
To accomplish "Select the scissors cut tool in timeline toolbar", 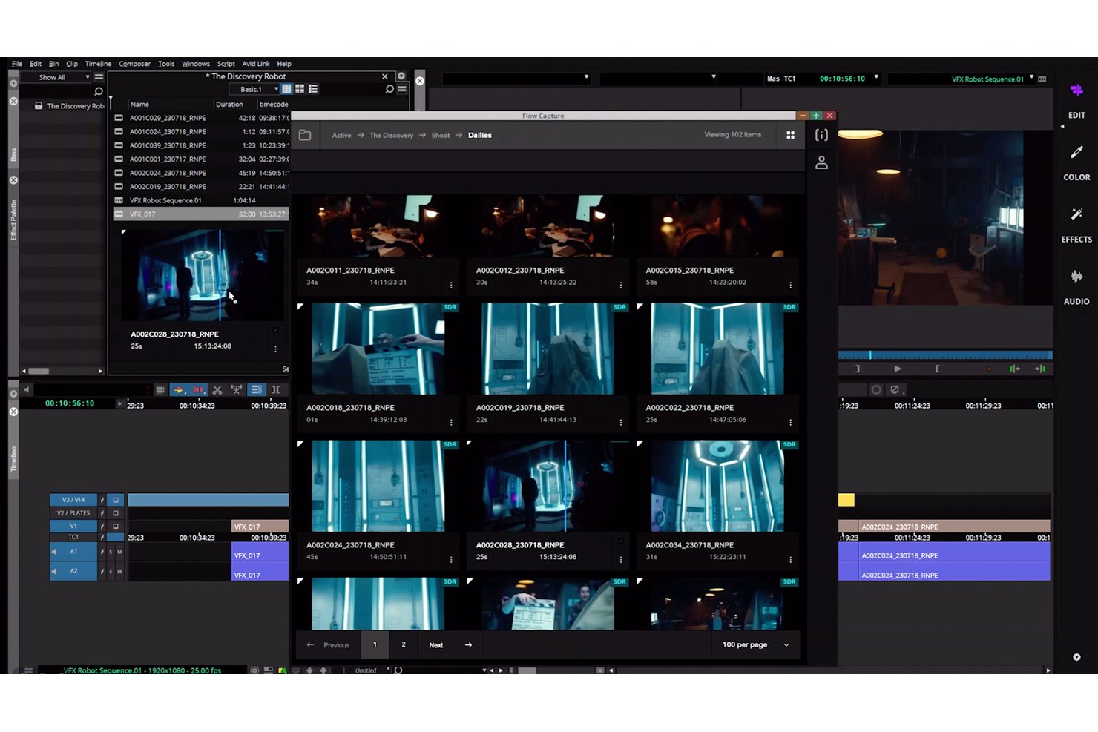I will 217,389.
